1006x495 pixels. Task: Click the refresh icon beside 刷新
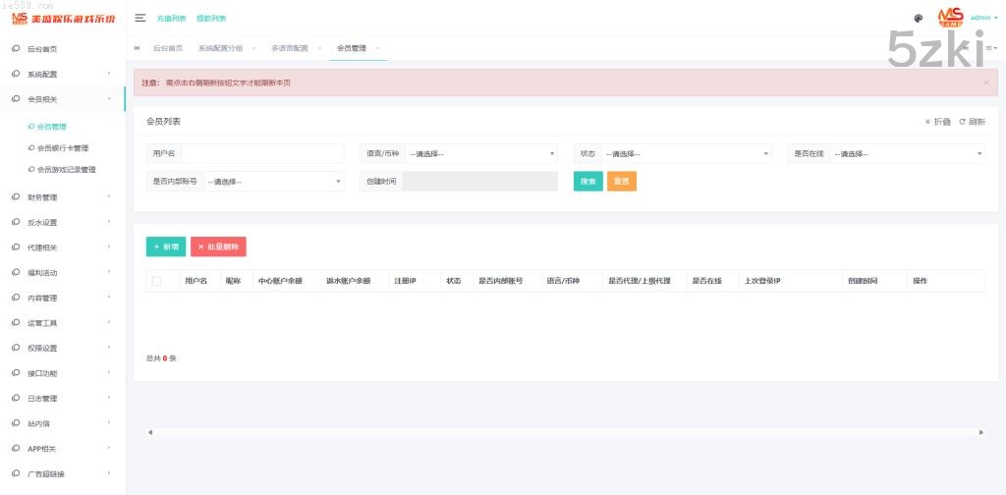(962, 122)
